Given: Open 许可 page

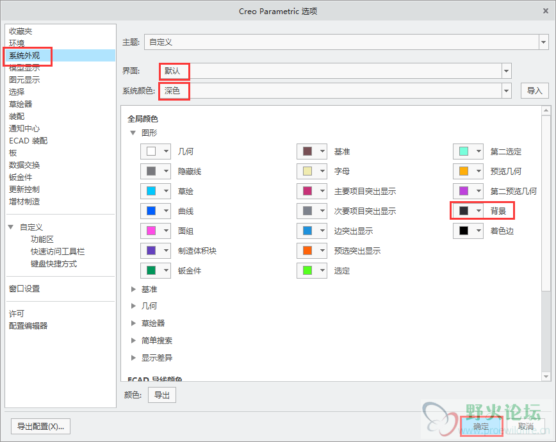Looking at the screenshot, I should (17, 314).
